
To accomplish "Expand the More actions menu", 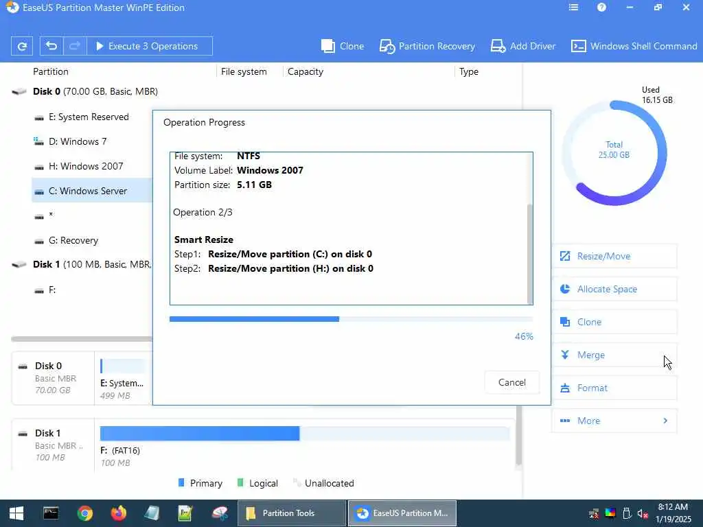I will tap(614, 421).
